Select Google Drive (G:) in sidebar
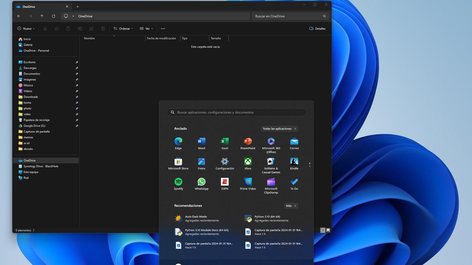The width and height of the screenshot is (472, 265). (34, 126)
